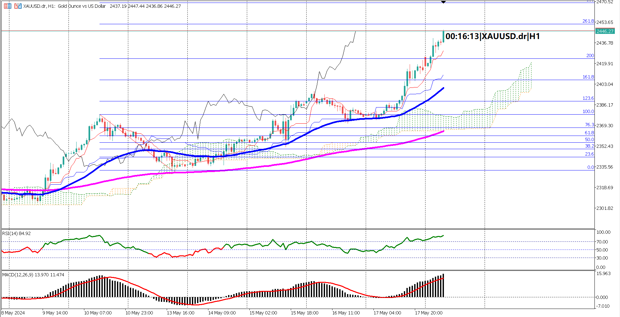This screenshot has height=317, width=620.
Task: Click the 161.8 Fibonacci level label
Action: tap(588, 77)
